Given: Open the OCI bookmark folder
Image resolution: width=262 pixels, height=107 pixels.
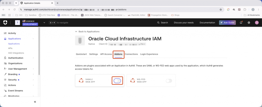Looking at the screenshot, I should (x=19, y=15).
